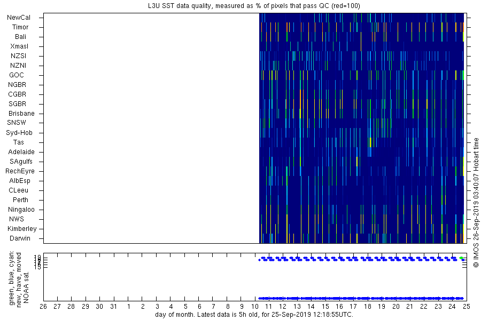Image resolution: width=481 pixels, height=320 pixels.
Task: Click the CLeeu row label
Action: pos(18,190)
